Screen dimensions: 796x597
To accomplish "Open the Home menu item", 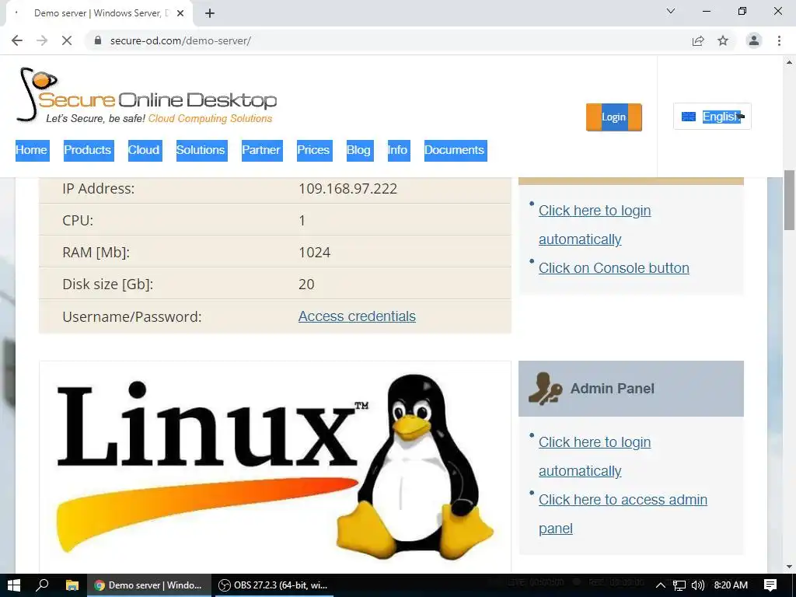I will (x=32, y=150).
